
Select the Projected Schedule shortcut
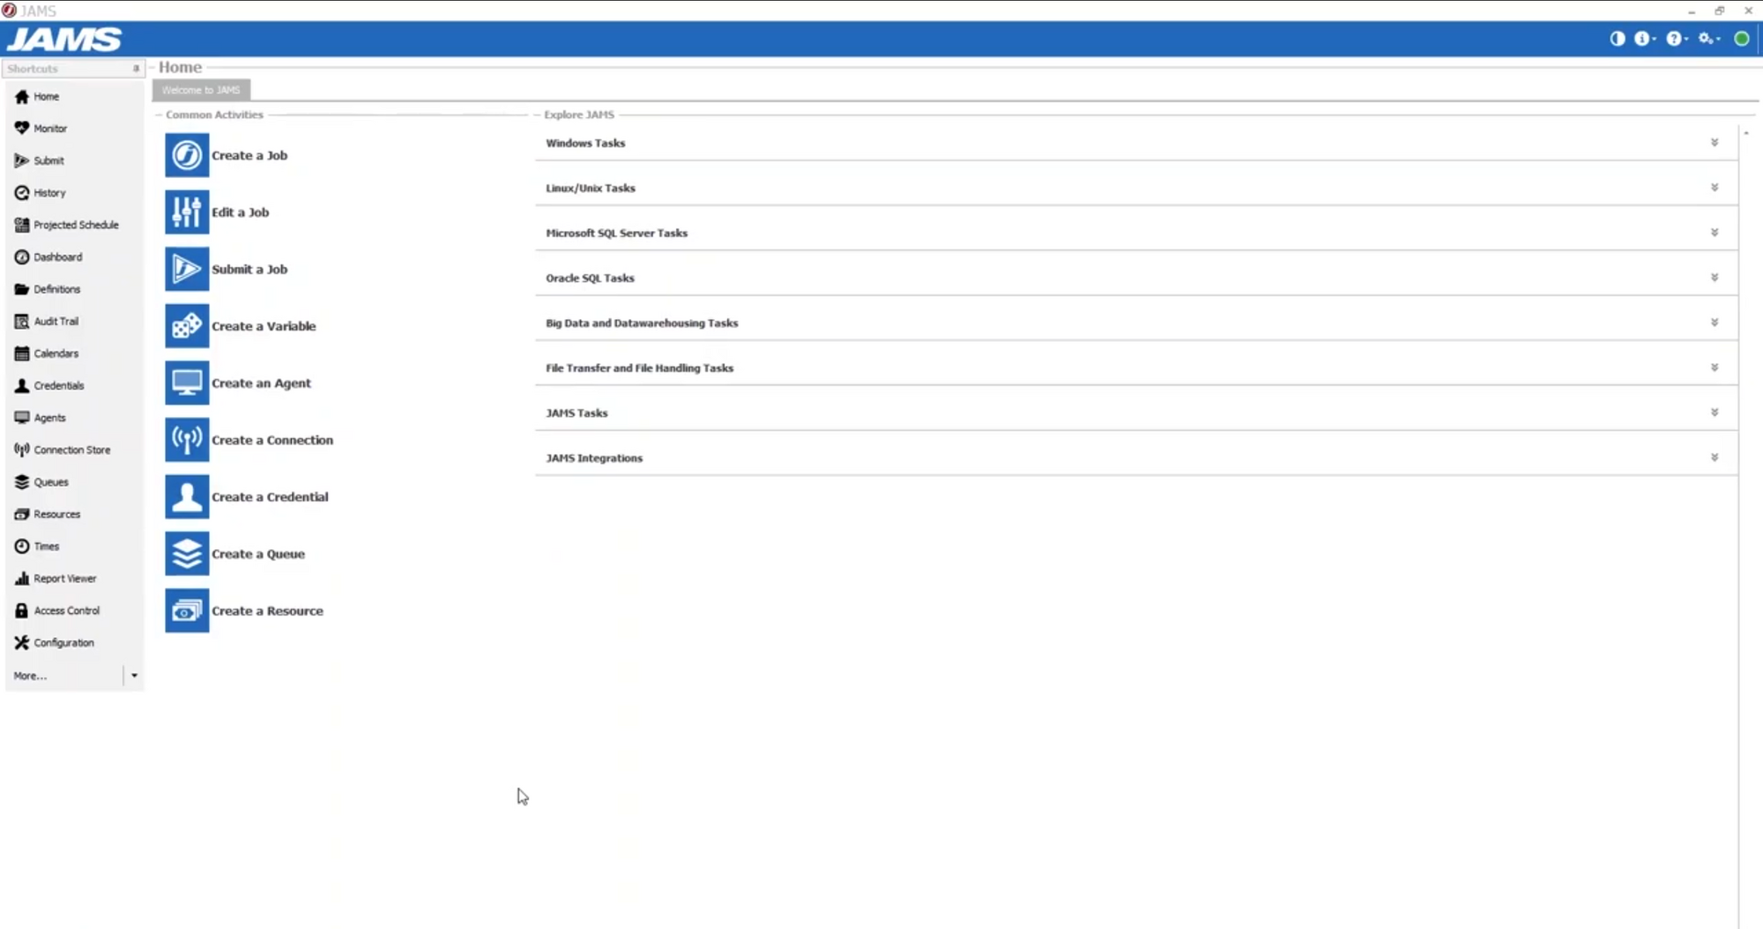click(75, 225)
